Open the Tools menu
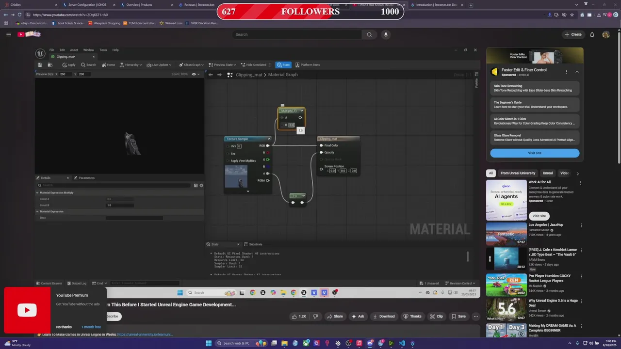621x349 pixels. 103,50
